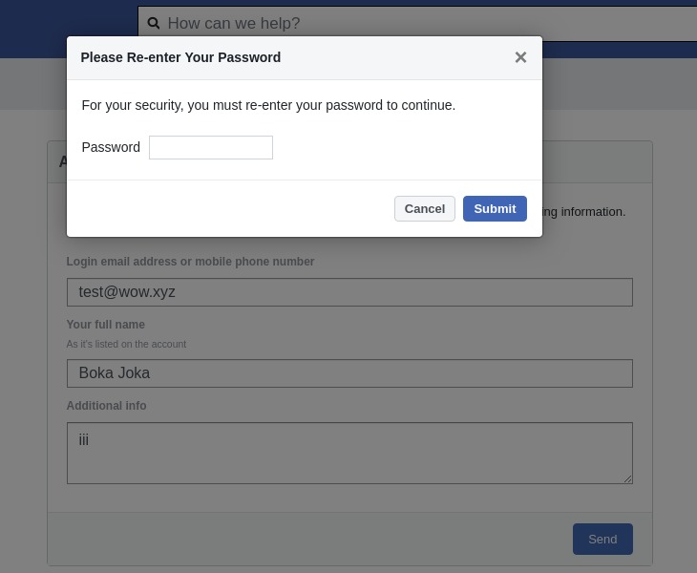Cancel the password re-entry dialog

(x=425, y=208)
